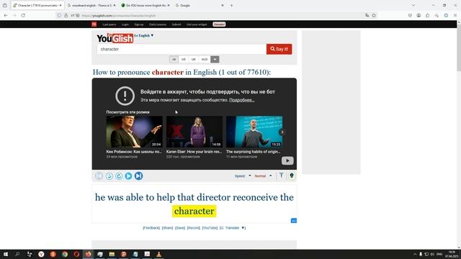Switch to the 'Character | 77610 pronunciations' tab

(37, 5)
